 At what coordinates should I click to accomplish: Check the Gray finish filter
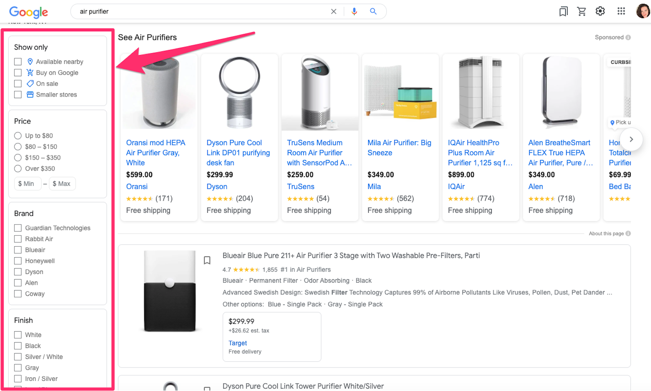coord(18,368)
